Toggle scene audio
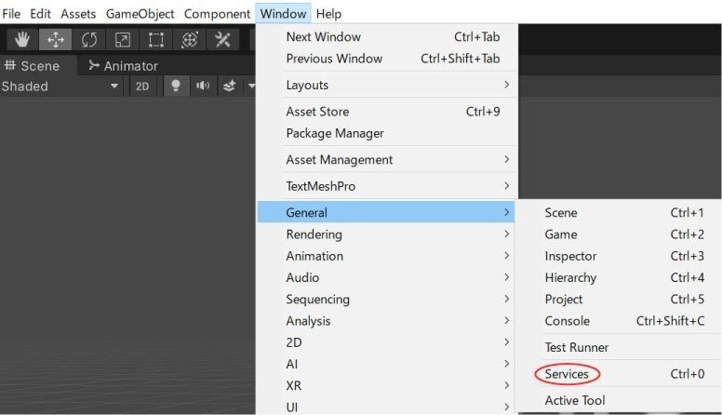 coord(201,87)
